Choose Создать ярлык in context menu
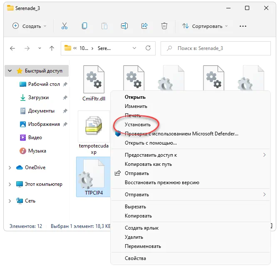This screenshot has width=280, height=270. click(191, 228)
